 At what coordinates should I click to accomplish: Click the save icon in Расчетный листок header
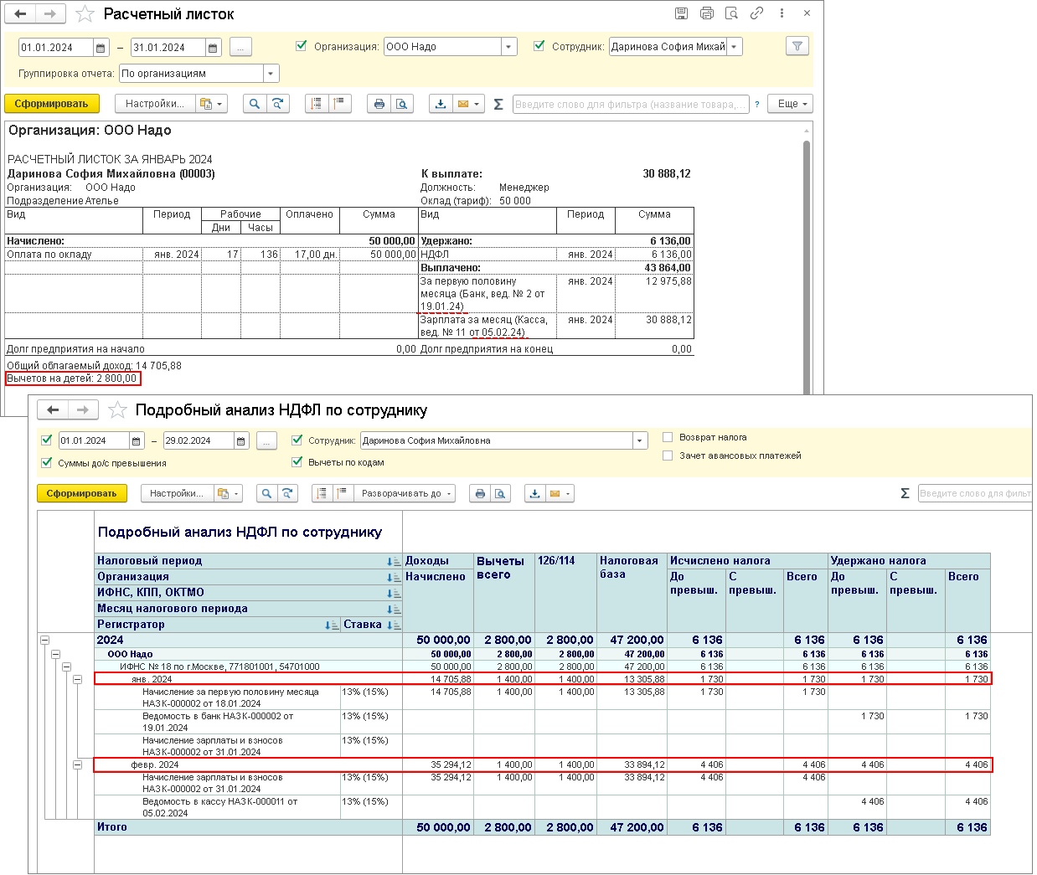(681, 13)
